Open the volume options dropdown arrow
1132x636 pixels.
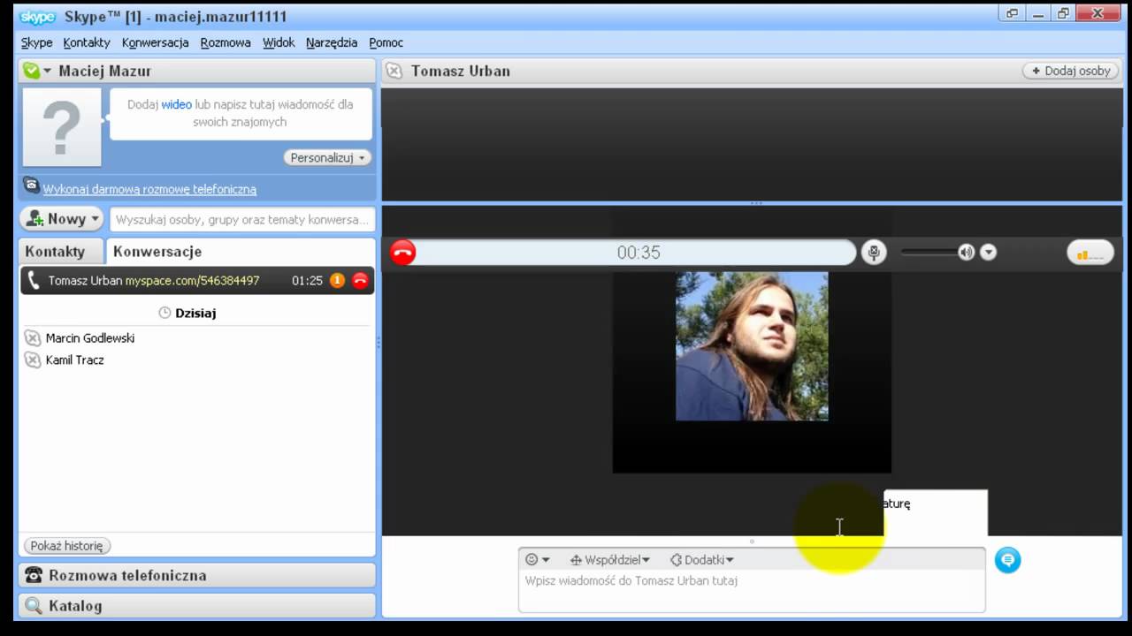coord(989,253)
